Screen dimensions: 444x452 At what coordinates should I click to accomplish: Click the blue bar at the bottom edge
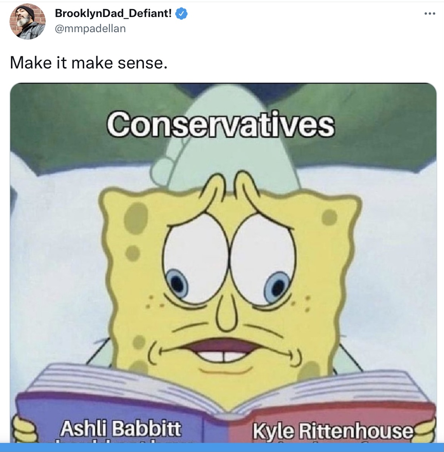[222, 447]
